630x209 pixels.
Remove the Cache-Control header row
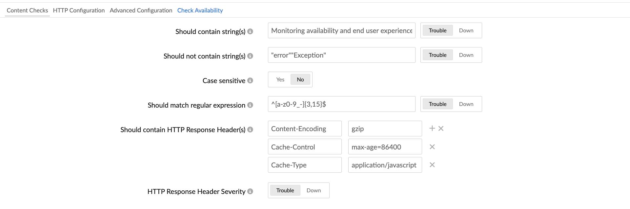[x=432, y=147]
